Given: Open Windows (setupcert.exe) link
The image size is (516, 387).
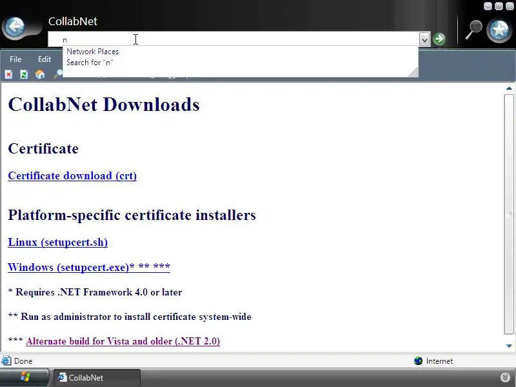Looking at the screenshot, I should (x=89, y=267).
